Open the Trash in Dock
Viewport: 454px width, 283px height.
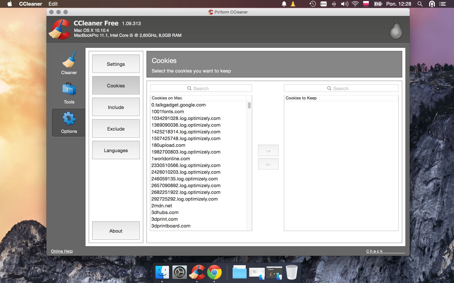pyautogui.click(x=292, y=272)
